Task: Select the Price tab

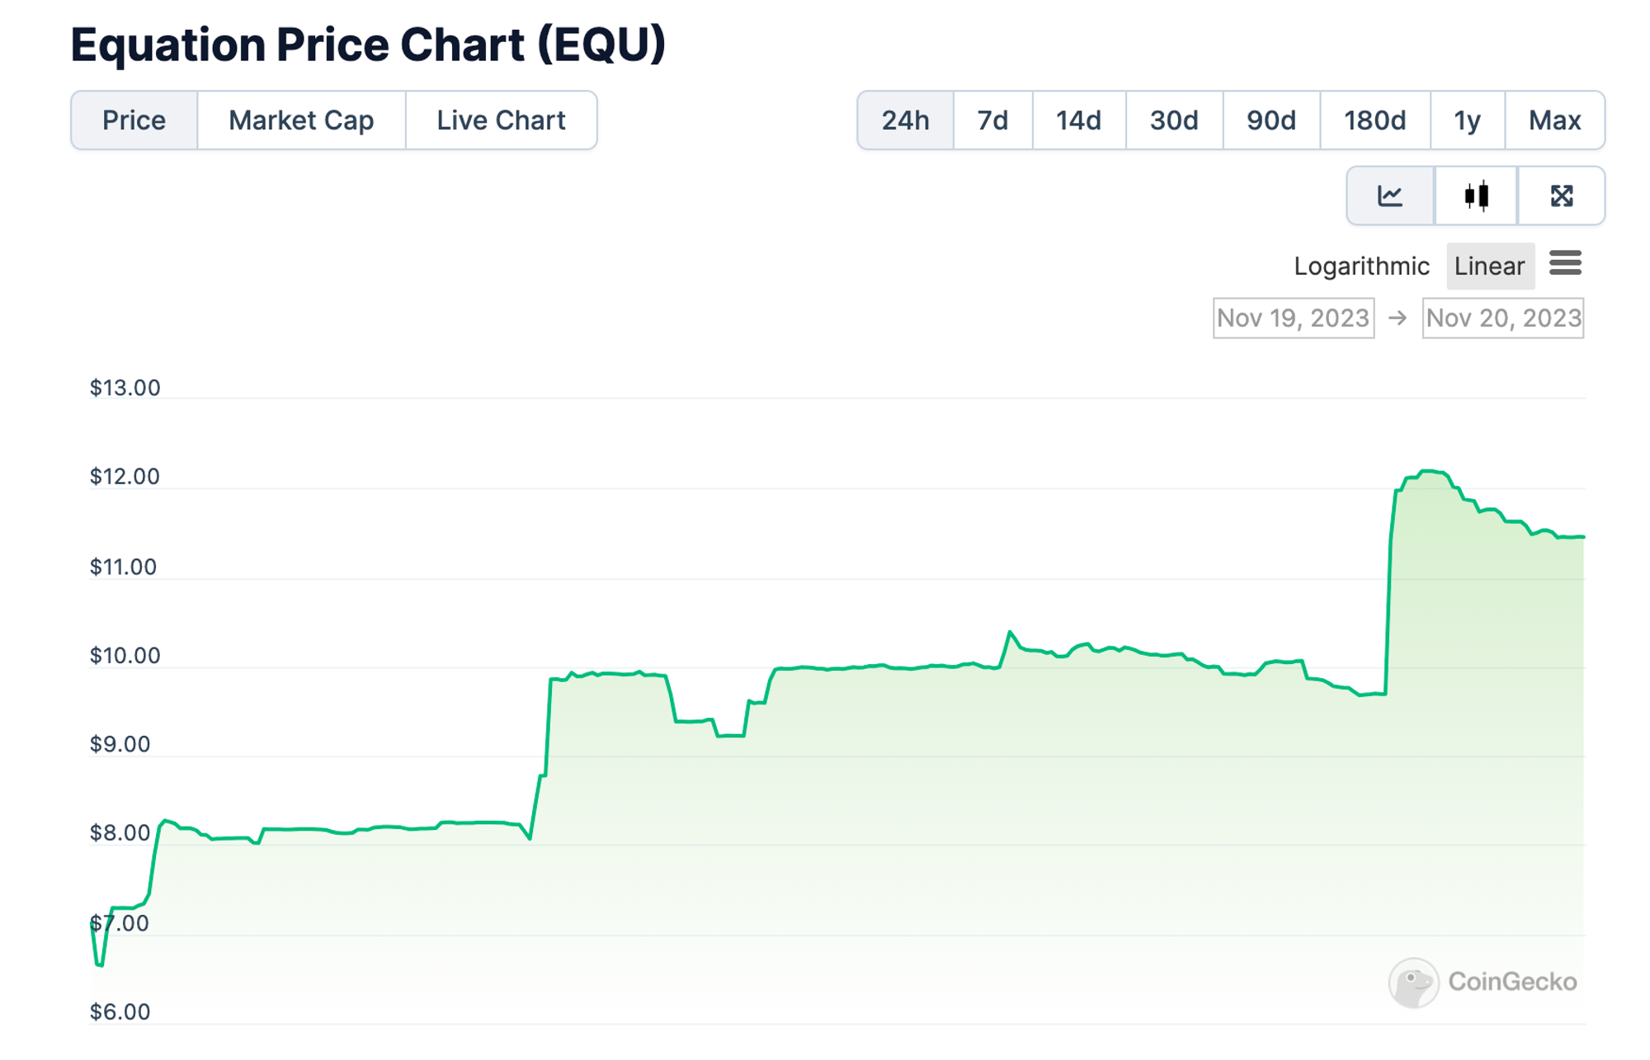Action: click(x=134, y=120)
